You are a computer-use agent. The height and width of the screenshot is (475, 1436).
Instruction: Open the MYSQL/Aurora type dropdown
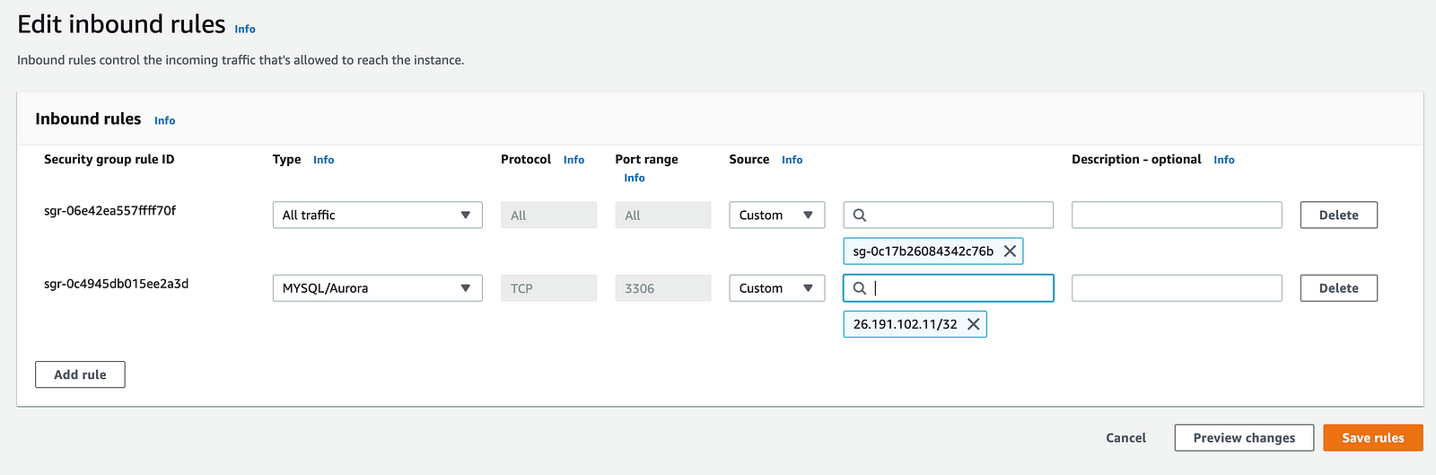click(x=377, y=288)
